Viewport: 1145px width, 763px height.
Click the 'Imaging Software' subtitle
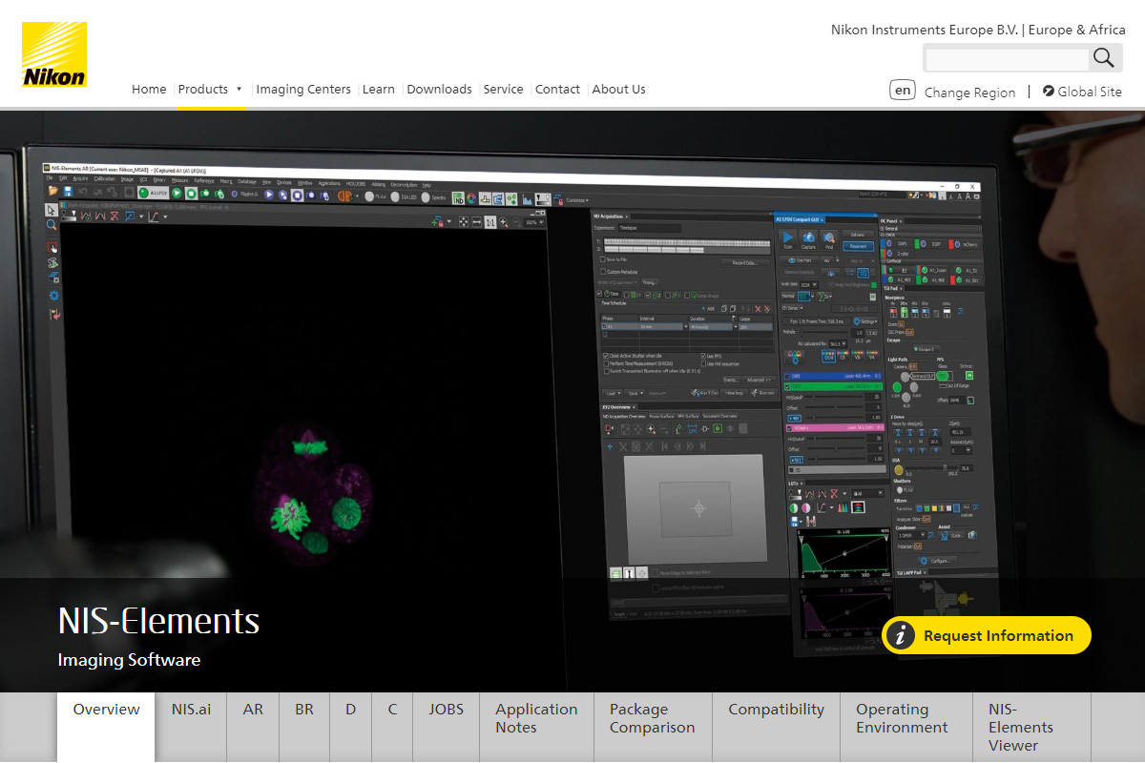tap(129, 660)
